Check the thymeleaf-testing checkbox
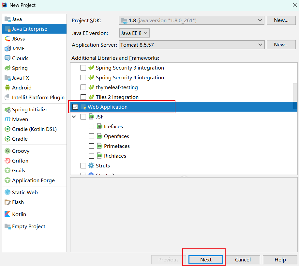Screen dimensions: 299x266 (83, 87)
